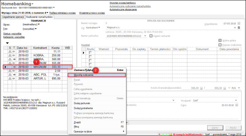The width and height of the screenshot is (246, 136).
Task: Click the calculator icon after transaction amount 333,33
Action: (x=201, y=88)
